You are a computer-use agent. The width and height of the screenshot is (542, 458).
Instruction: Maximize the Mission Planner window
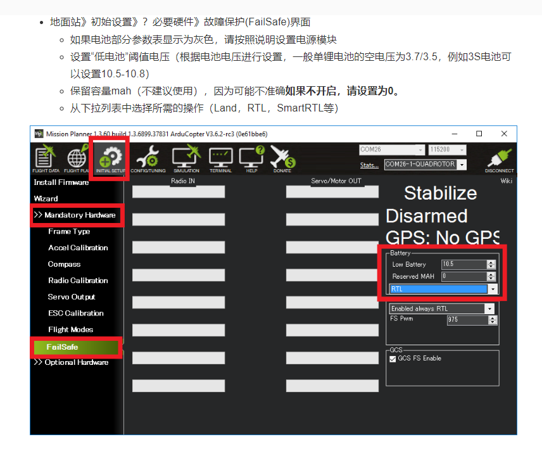pyautogui.click(x=479, y=134)
